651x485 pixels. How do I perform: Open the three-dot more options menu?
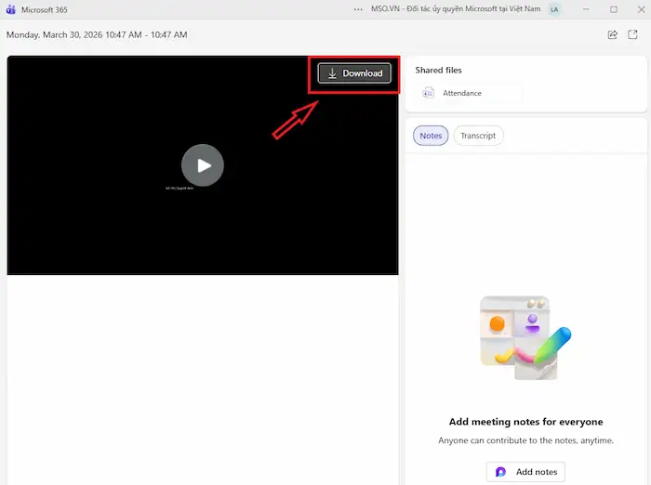(359, 9)
